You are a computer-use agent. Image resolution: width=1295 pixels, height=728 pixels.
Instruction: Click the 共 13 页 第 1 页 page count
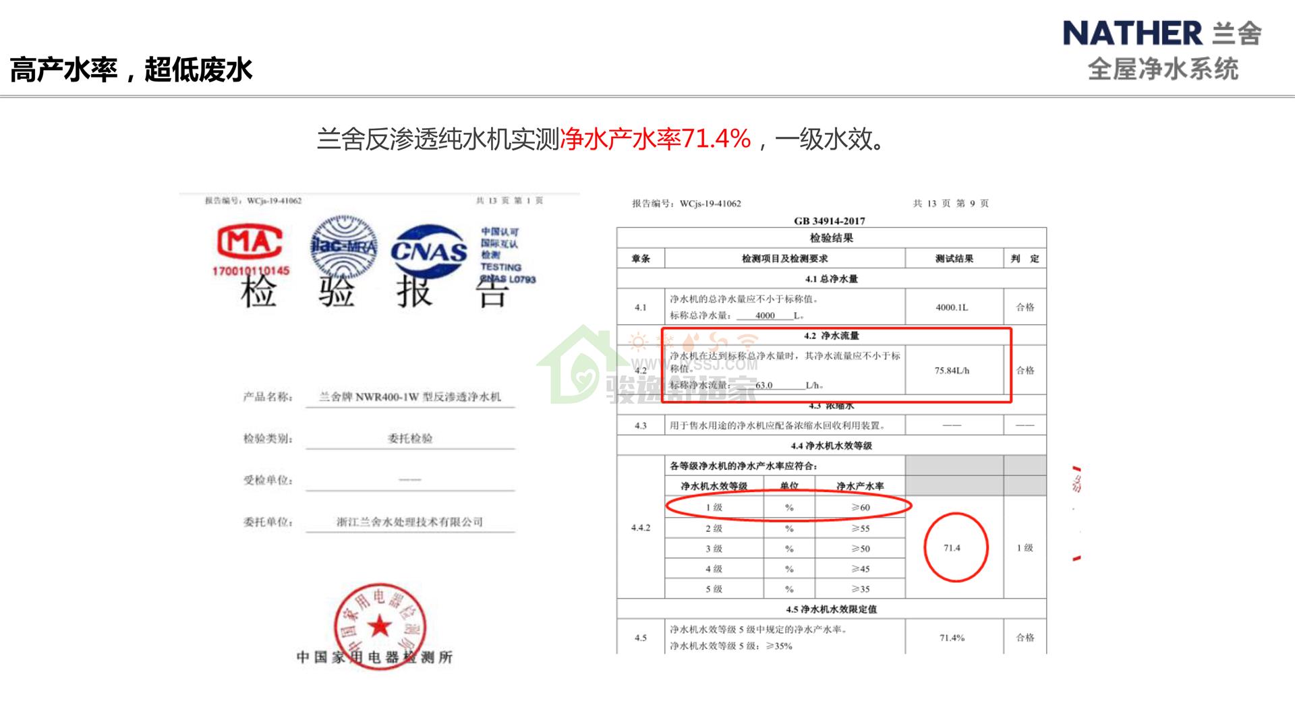(509, 200)
